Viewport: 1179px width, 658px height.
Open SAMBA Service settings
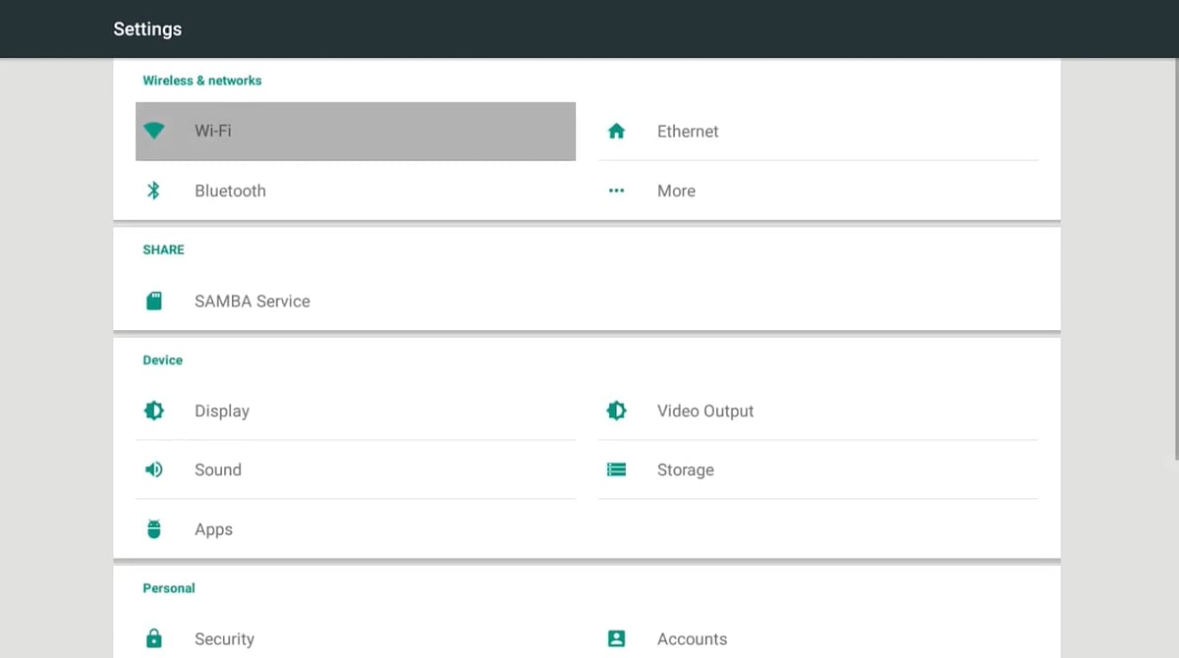[252, 302]
